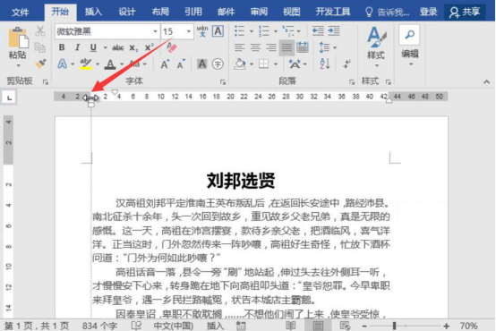The height and width of the screenshot is (331, 496).
Task: Switch to the Review tab
Action: pos(259,12)
